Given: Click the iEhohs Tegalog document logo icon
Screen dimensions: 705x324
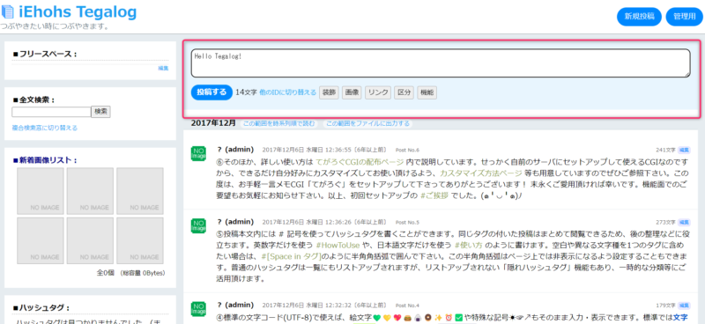Looking at the screenshot, I should pyautogui.click(x=8, y=12).
